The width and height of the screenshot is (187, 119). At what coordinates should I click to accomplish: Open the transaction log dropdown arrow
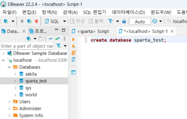point(161,21)
